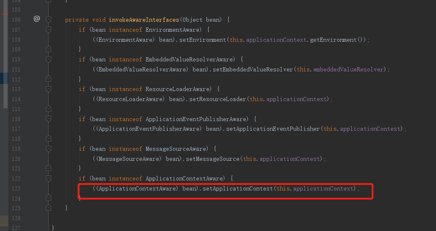Viewport: 436px width, 231px height.
Task: Collapse the invokeAwareInterfaces method fold marker
Action: tap(49, 20)
